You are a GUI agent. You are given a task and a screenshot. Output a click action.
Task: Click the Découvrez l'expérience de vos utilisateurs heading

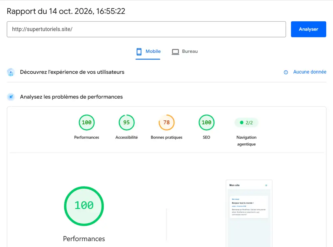(72, 72)
